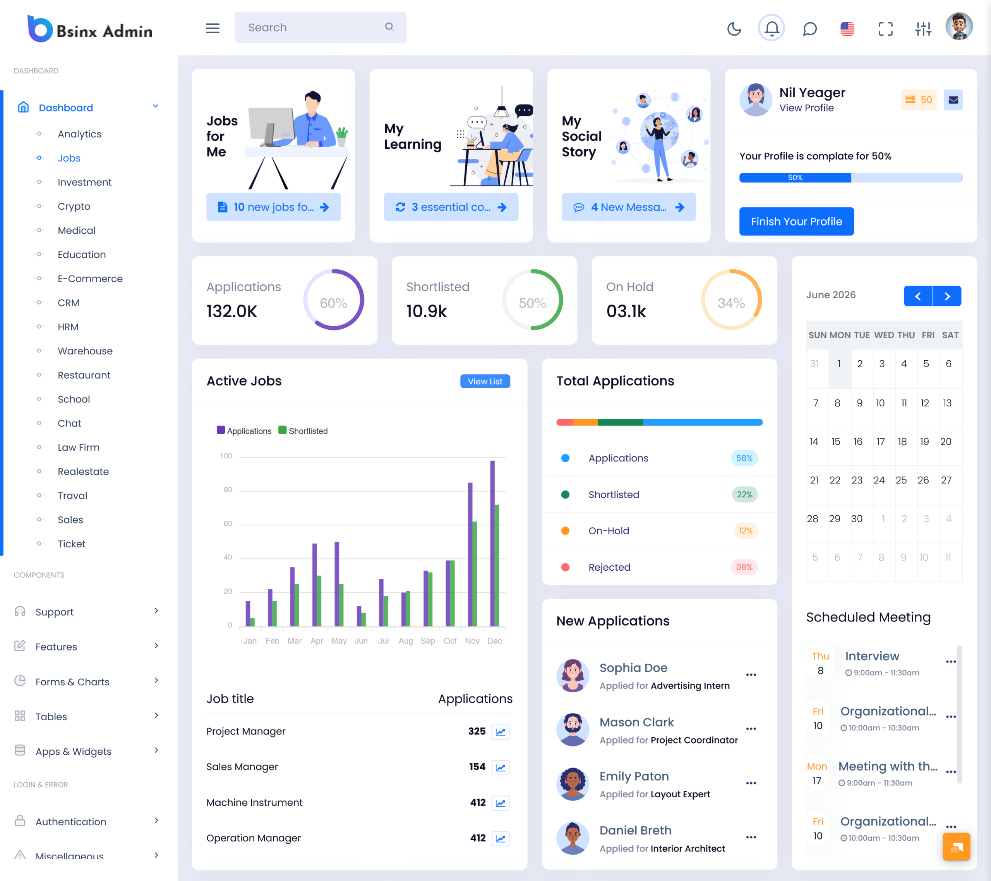Toggle Shortlisted series in chart legend
991x881 pixels.
tap(303, 431)
